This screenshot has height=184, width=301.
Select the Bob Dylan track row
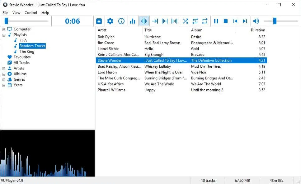pos(181,37)
